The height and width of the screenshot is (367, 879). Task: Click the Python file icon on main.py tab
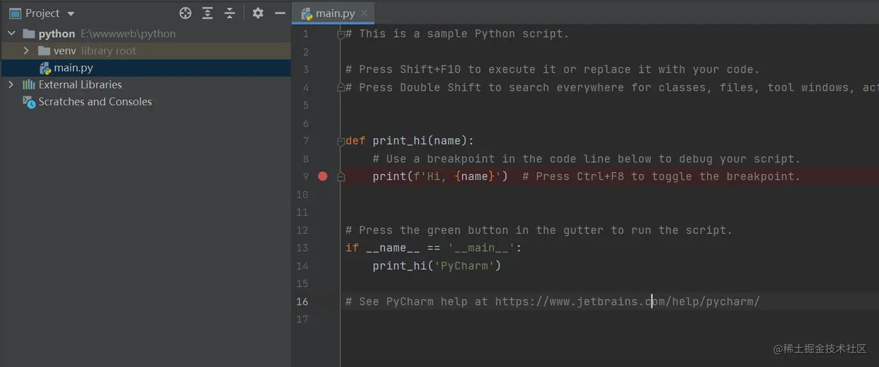pyautogui.click(x=306, y=13)
